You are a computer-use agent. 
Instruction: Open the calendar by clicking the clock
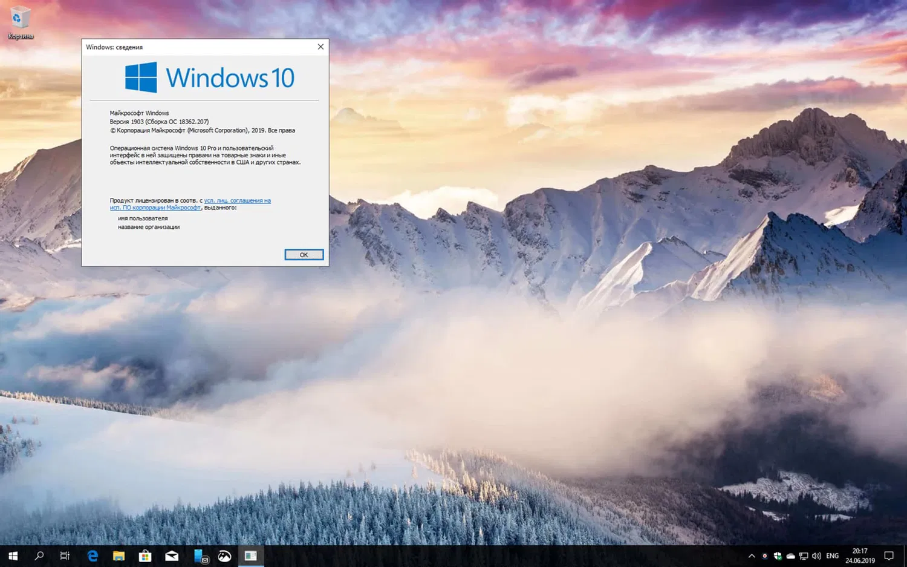(x=860, y=556)
